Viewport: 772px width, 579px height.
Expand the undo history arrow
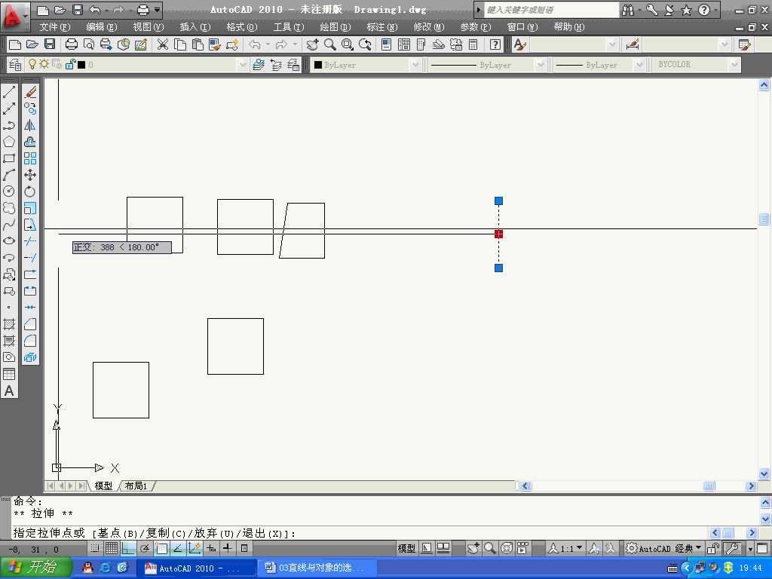click(x=107, y=10)
